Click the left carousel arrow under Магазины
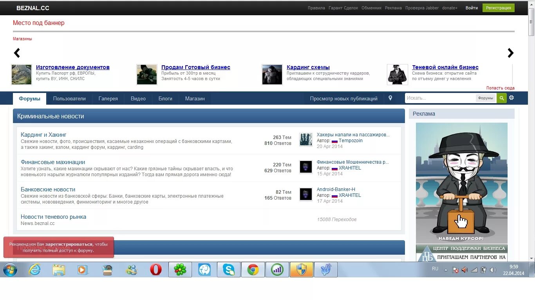 coord(17,53)
